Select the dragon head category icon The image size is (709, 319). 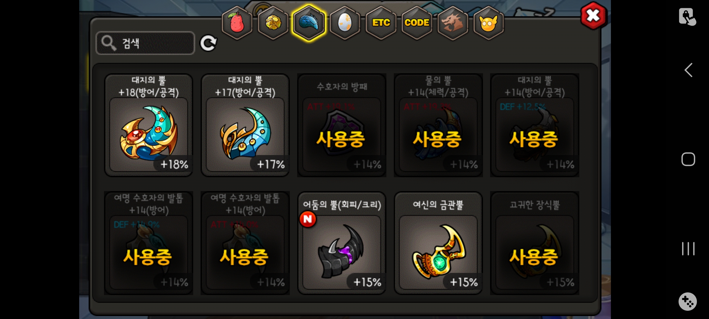pyautogui.click(x=453, y=23)
